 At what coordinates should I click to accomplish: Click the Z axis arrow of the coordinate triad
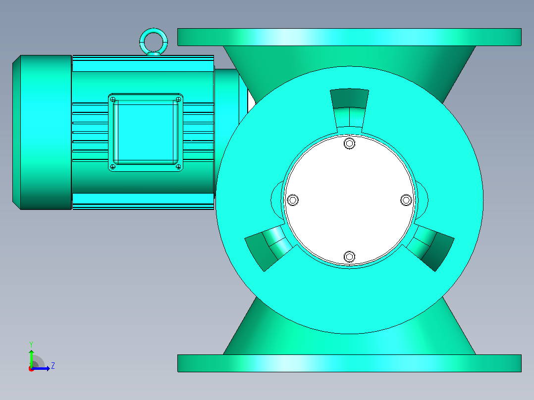[42, 368]
